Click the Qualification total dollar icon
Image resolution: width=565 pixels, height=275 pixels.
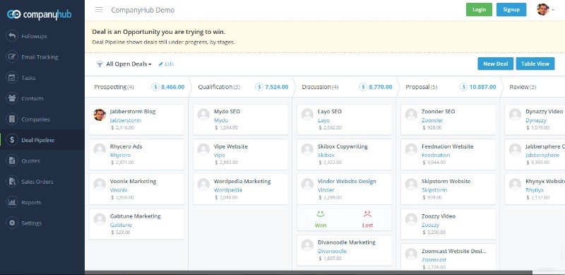point(258,87)
